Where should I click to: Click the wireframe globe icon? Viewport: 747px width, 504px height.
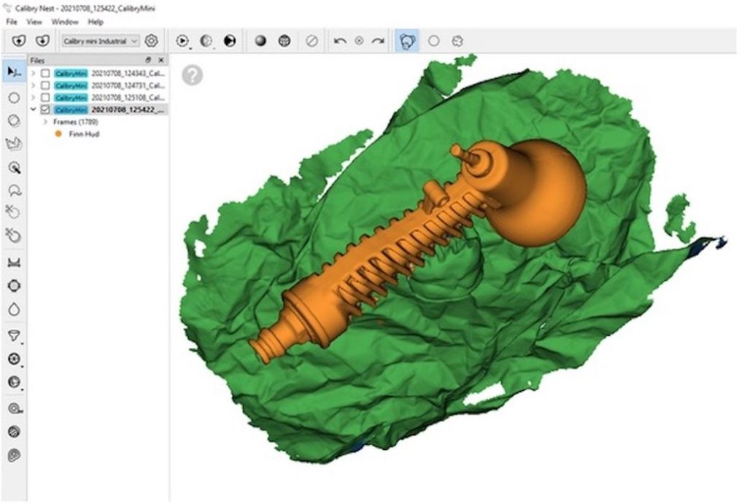tap(285, 42)
